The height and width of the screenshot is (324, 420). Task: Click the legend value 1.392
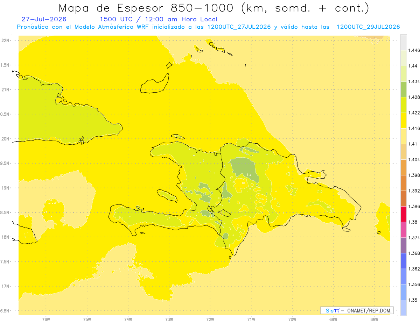[414, 191]
